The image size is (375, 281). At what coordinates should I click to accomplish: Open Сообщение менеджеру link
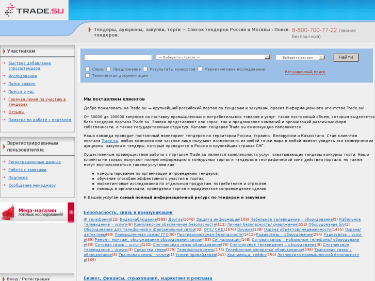tap(32, 185)
